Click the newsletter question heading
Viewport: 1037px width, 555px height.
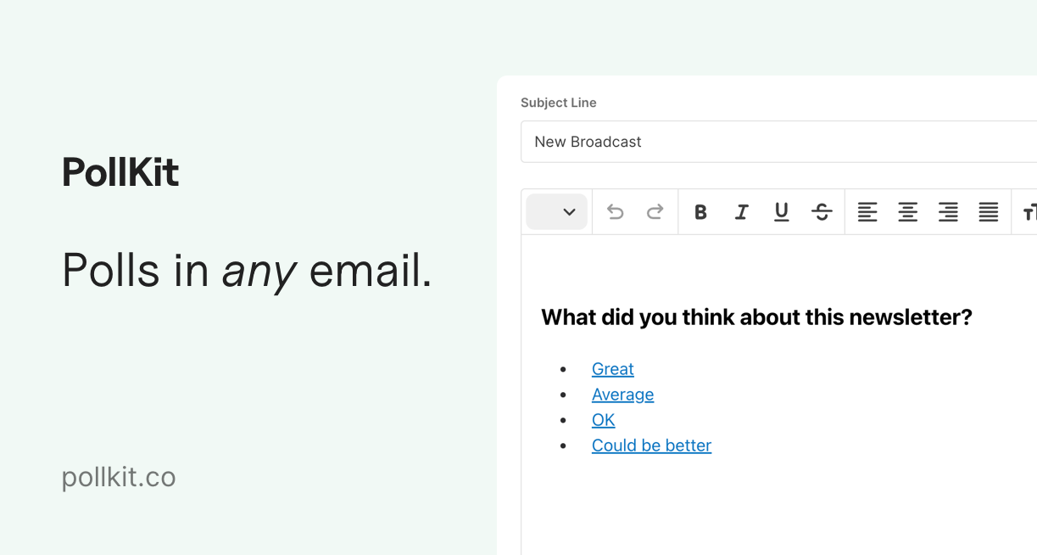click(756, 317)
